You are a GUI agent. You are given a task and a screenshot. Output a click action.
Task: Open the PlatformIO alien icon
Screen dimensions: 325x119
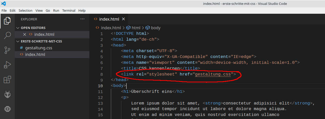(x=7, y=95)
